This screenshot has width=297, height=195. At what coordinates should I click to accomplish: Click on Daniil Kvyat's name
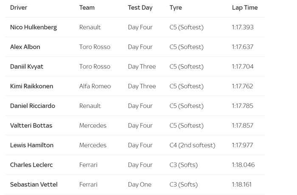pos(27,66)
